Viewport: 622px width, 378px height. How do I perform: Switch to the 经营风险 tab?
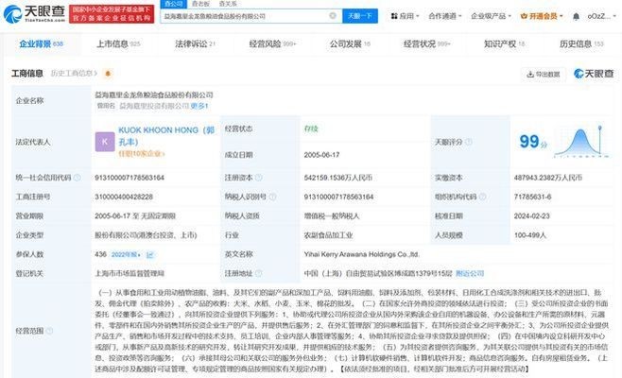[x=272, y=44]
